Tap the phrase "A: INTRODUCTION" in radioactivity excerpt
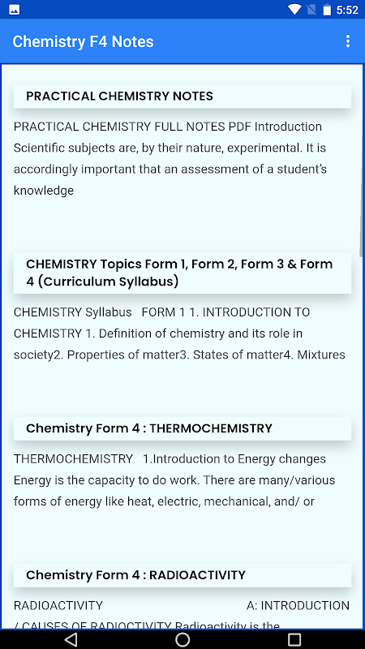Image resolution: width=365 pixels, height=649 pixels. pos(298,605)
